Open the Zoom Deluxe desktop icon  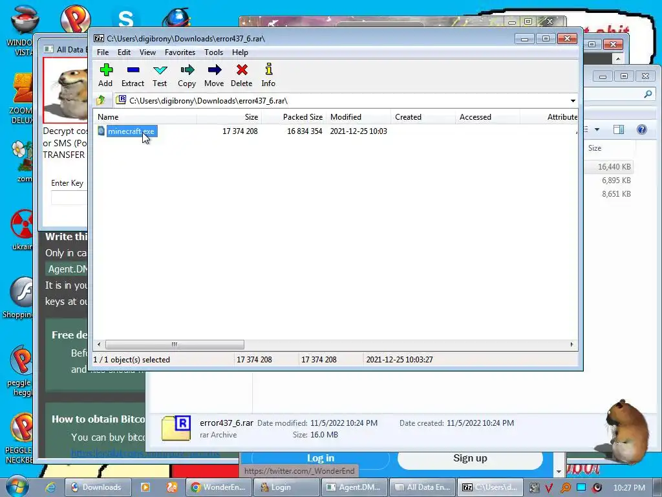coord(22,98)
